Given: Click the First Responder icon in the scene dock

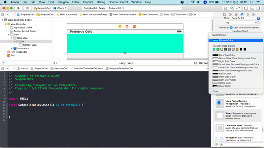Looking at the screenshot, I should 127,26.
